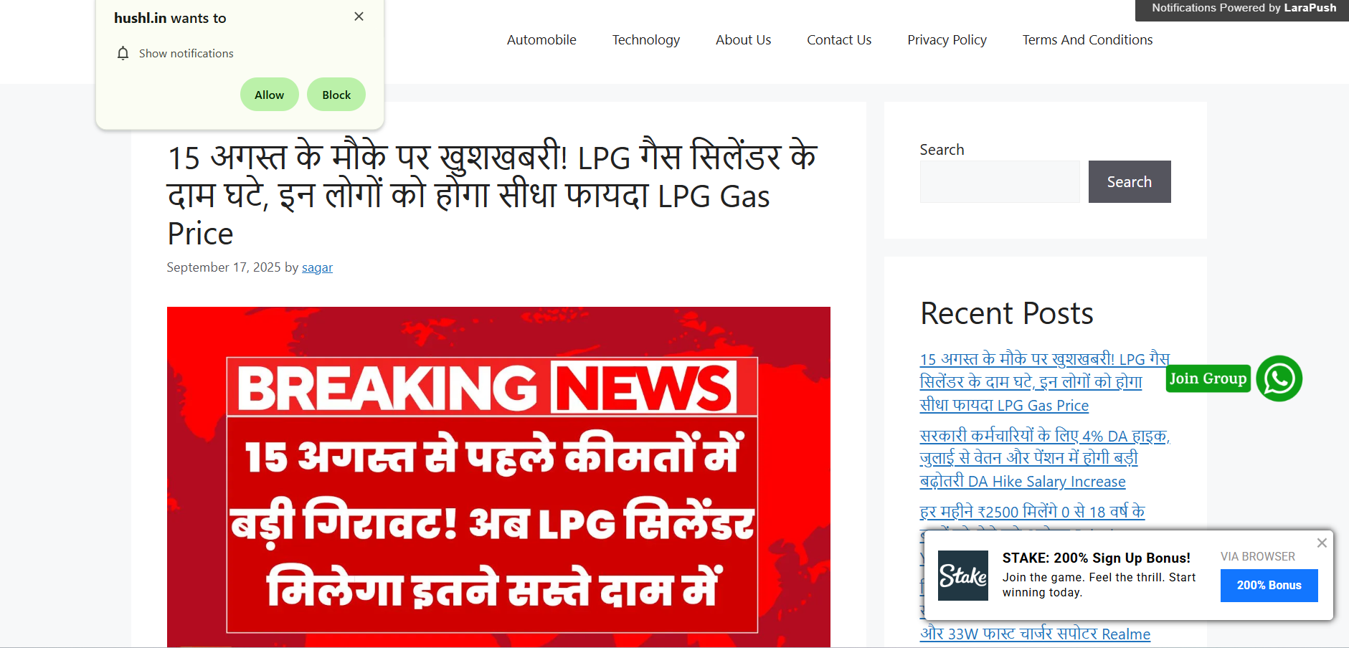Block notifications from hushl.in
Screen dimensions: 1349x648
pos(336,95)
